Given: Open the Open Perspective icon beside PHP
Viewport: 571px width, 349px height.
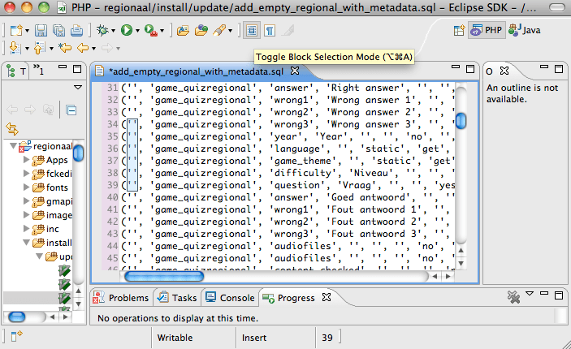Looking at the screenshot, I should 459,30.
